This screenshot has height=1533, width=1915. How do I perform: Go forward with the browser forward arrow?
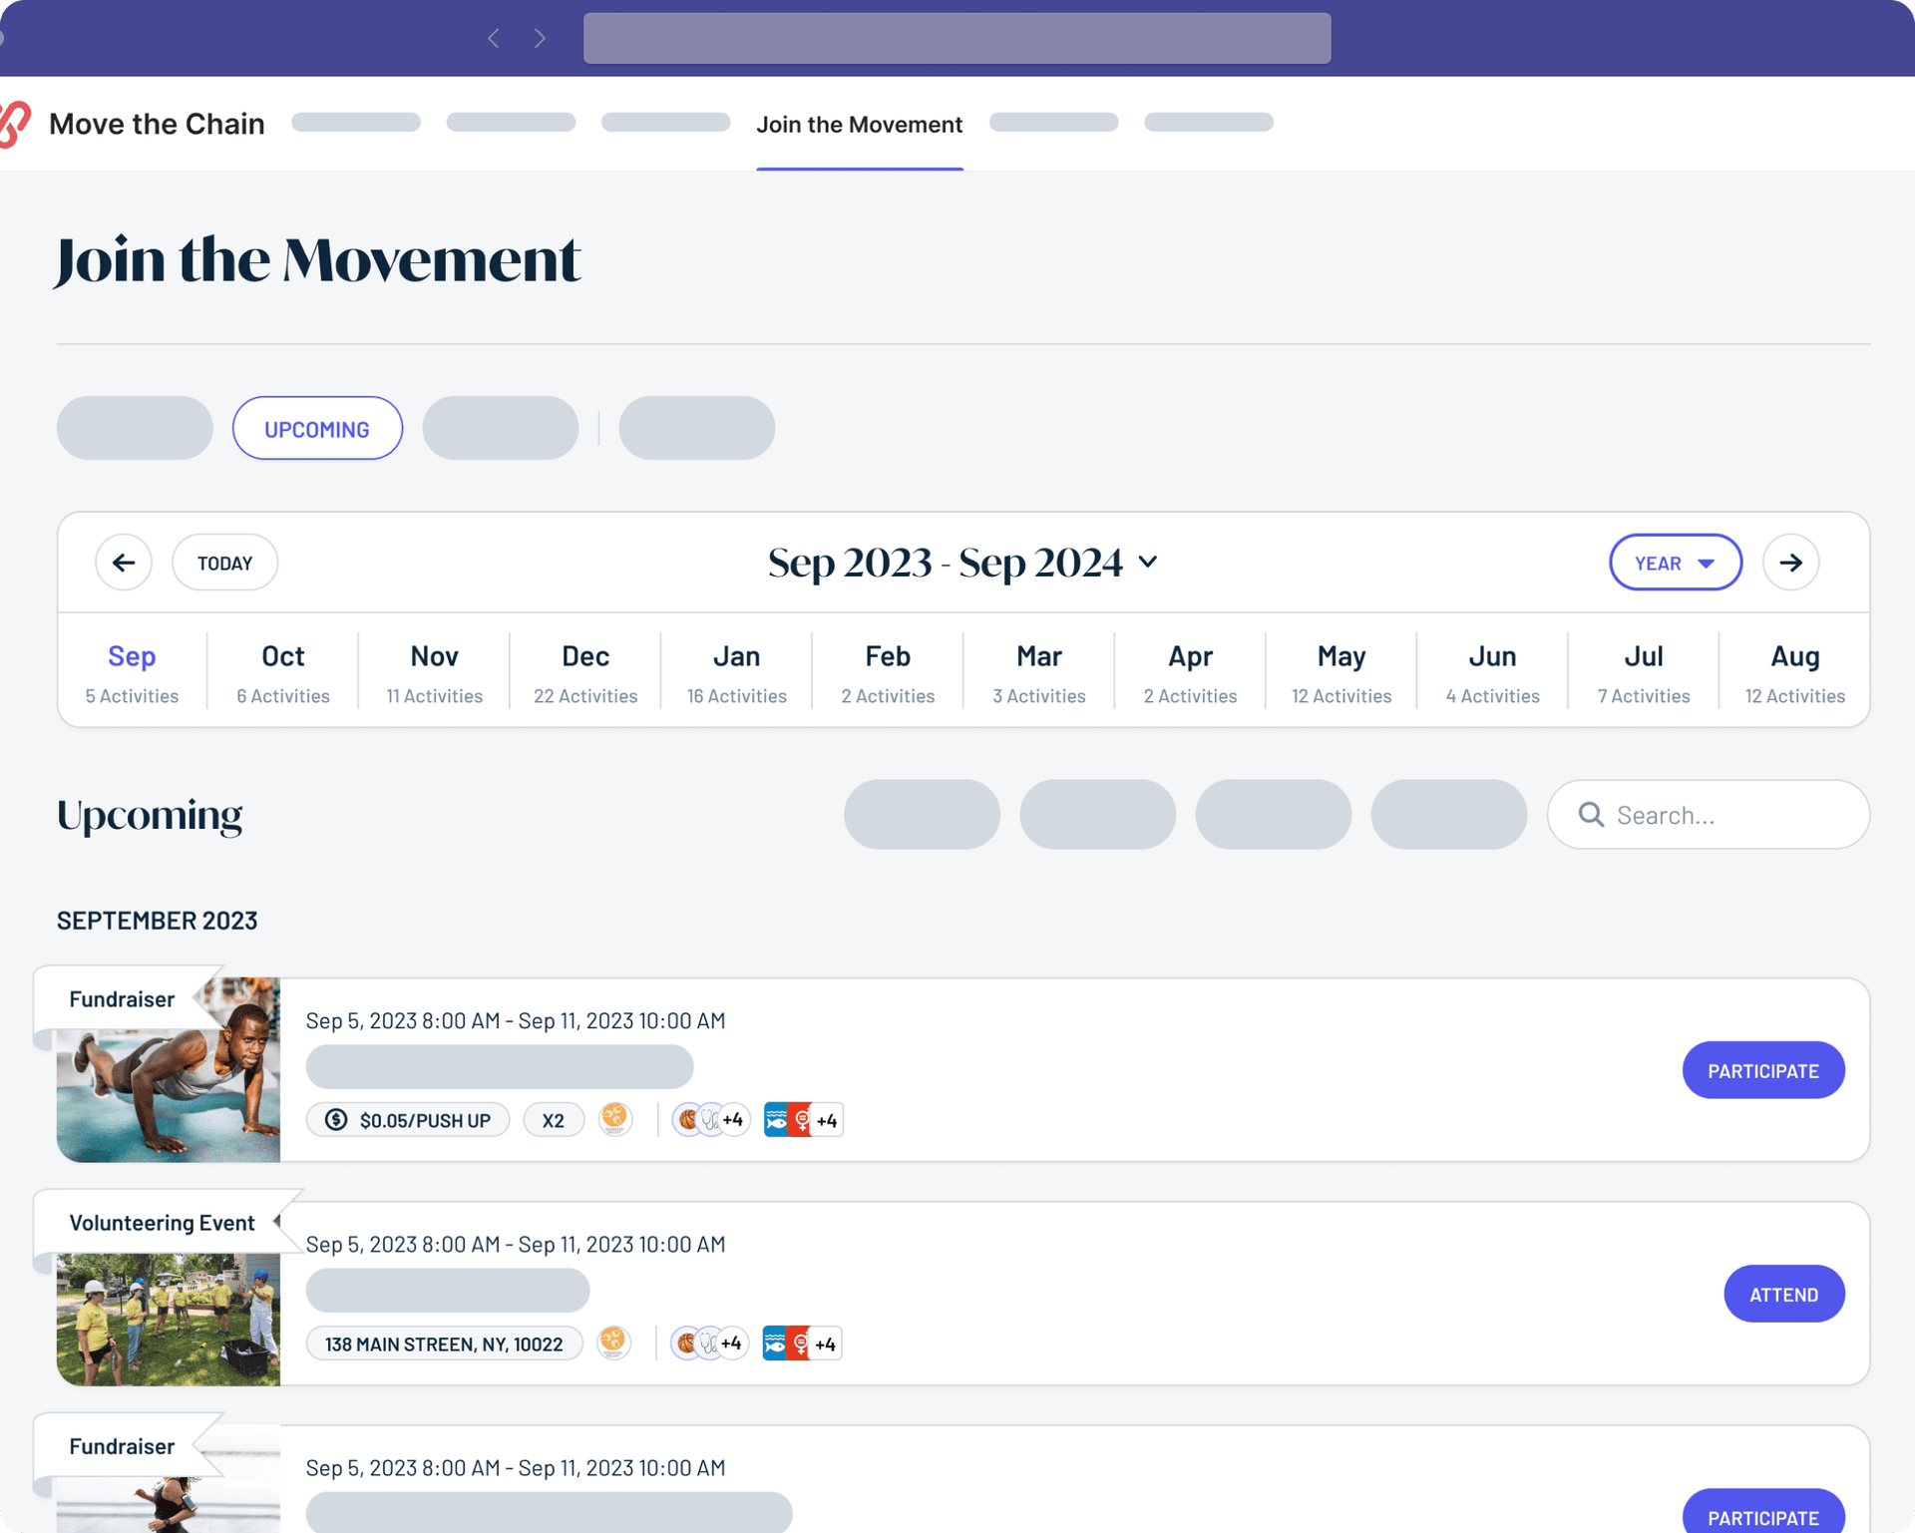pos(540,38)
